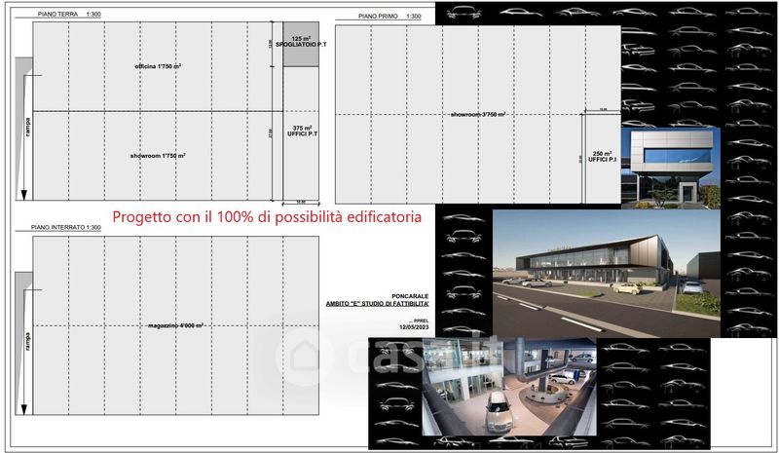Click the 'PONCARALE' title text
Image resolution: width=779 pixels, height=453 pixels.
[410, 296]
